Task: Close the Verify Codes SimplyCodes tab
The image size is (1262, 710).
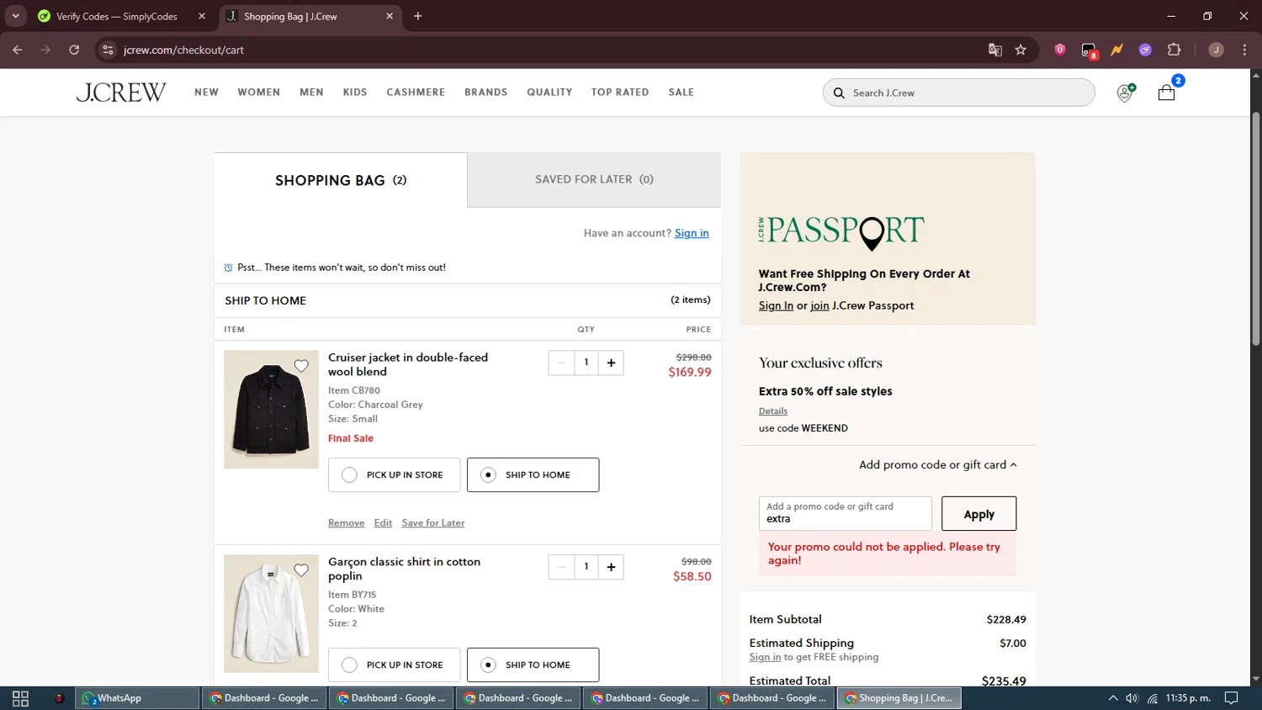Action: pos(202,16)
